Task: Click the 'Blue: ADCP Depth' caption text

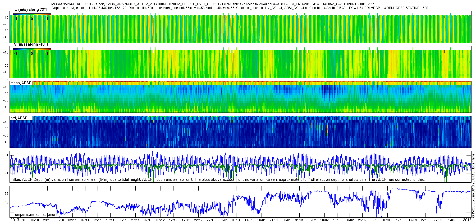Action: 219,179
